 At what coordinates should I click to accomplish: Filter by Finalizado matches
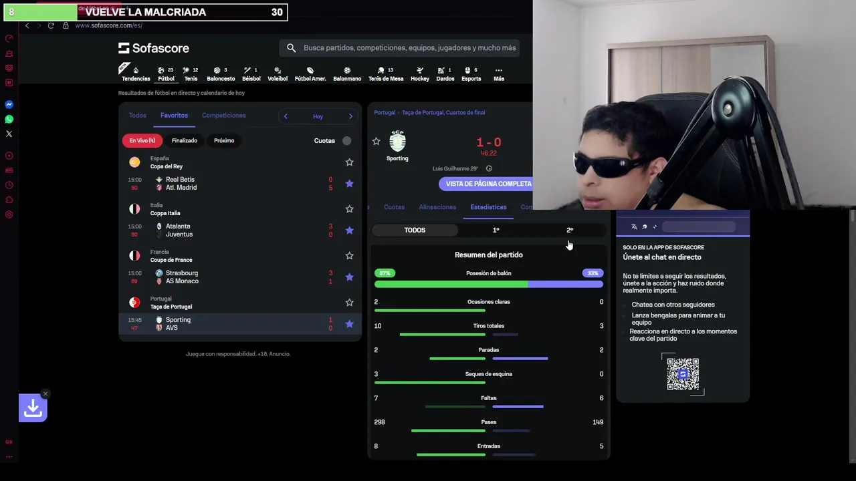[x=184, y=140]
